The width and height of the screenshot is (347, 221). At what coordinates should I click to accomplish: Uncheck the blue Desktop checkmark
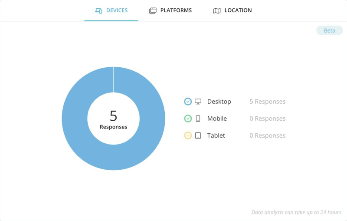188,102
